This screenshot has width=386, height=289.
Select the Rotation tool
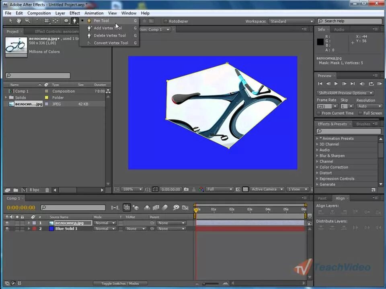(38, 21)
